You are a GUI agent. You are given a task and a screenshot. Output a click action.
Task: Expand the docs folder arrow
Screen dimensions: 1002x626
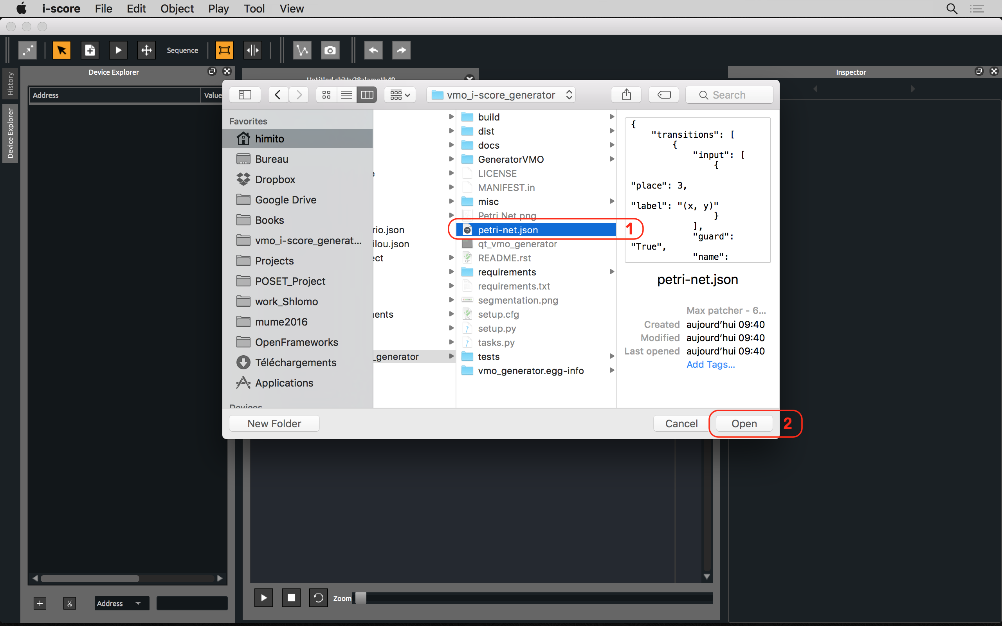611,145
